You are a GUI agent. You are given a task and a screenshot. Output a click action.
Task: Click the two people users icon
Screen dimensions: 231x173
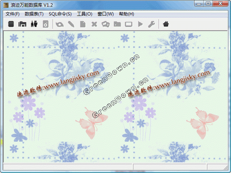34,24
